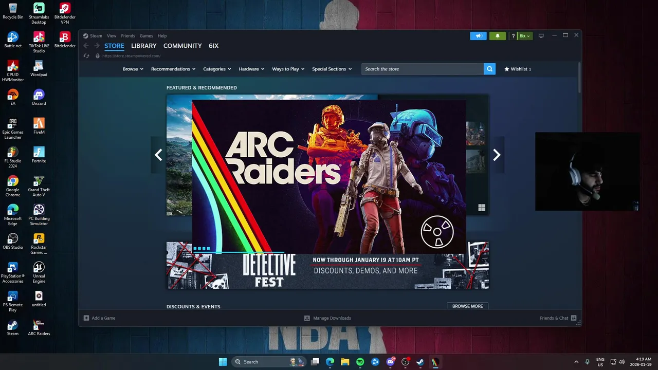Viewport: 658px width, 370px height.
Task: Go back with the Steam back arrow
Action: [86, 46]
